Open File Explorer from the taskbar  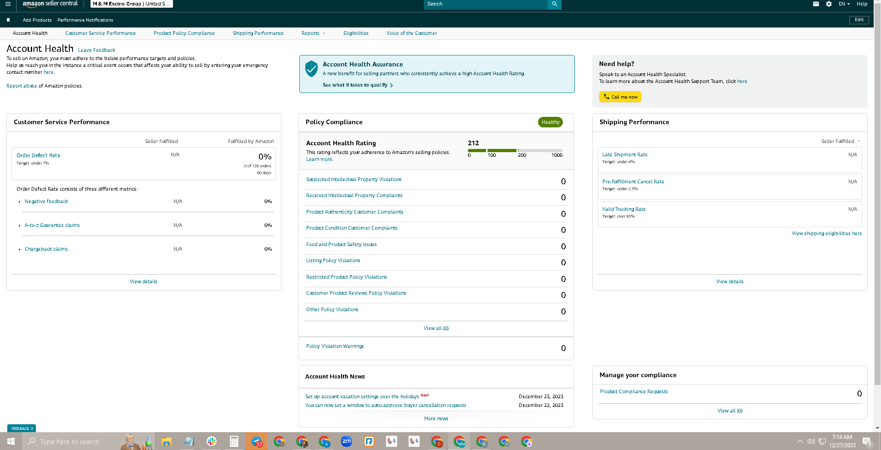click(166, 441)
